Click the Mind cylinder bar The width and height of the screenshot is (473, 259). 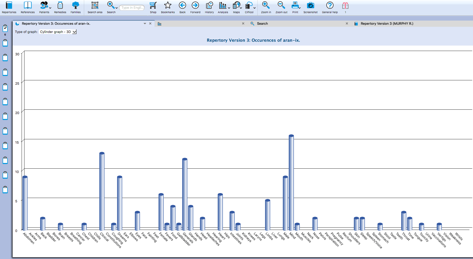[291, 183]
